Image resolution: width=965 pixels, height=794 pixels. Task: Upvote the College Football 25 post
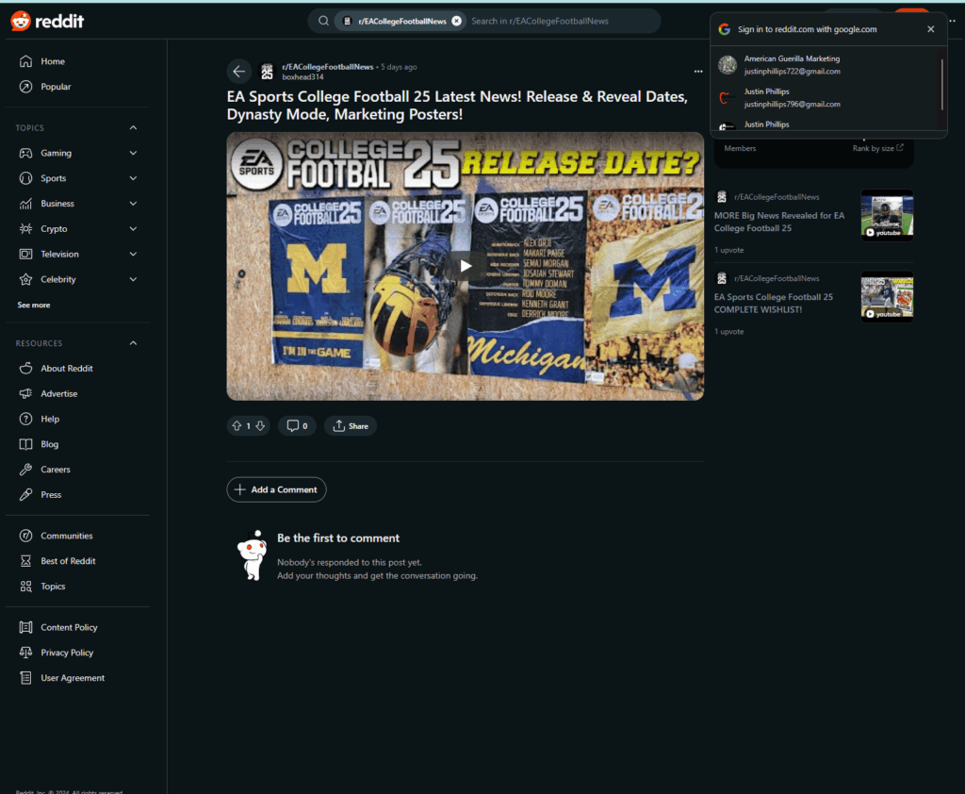pyautogui.click(x=237, y=426)
